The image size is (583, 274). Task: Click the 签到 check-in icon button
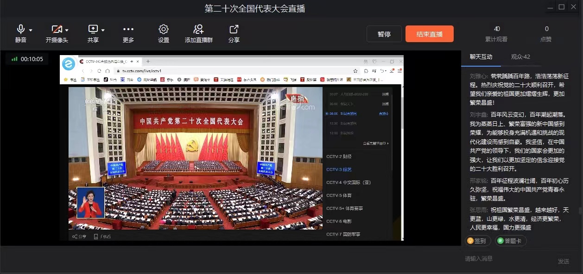click(x=477, y=241)
